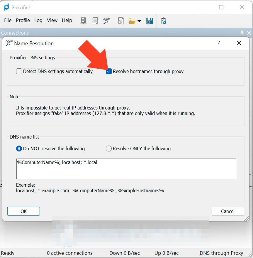Click Down 0 B/sec status entry
The width and height of the screenshot is (253, 258).
click(125, 253)
